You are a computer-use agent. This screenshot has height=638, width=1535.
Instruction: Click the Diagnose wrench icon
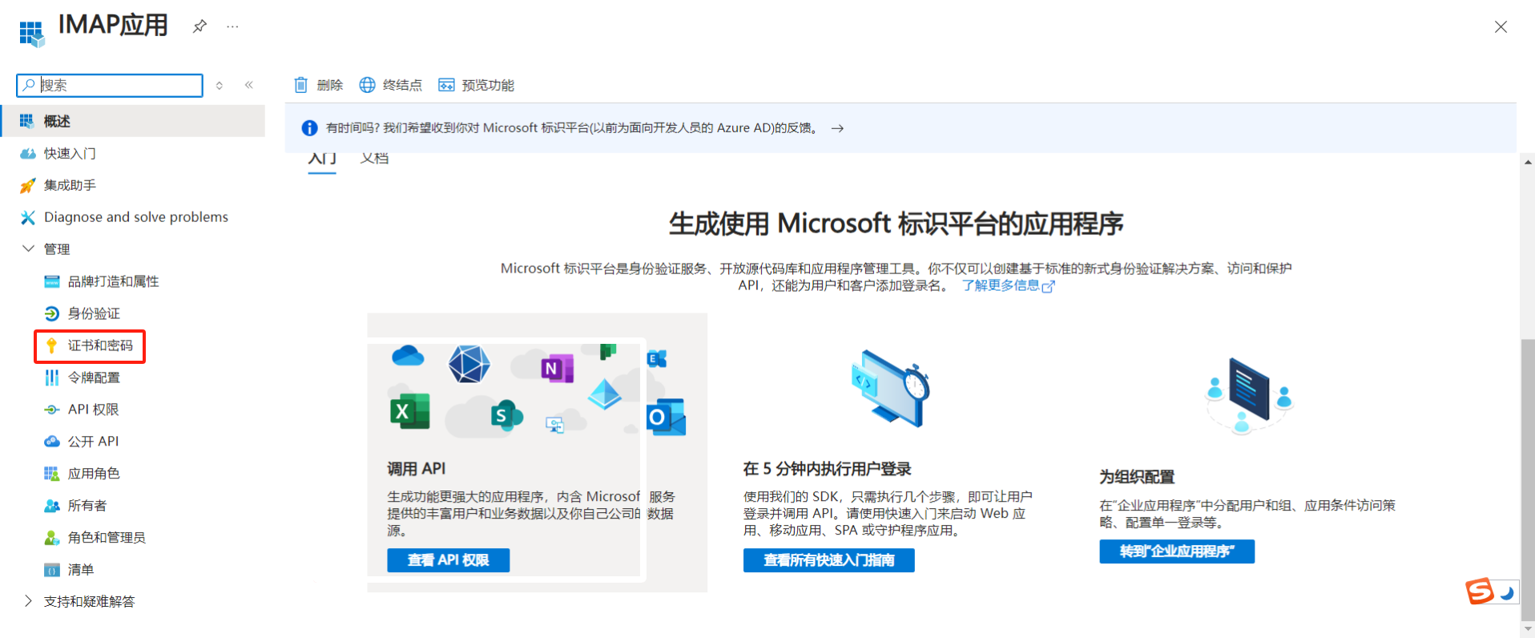tap(27, 217)
